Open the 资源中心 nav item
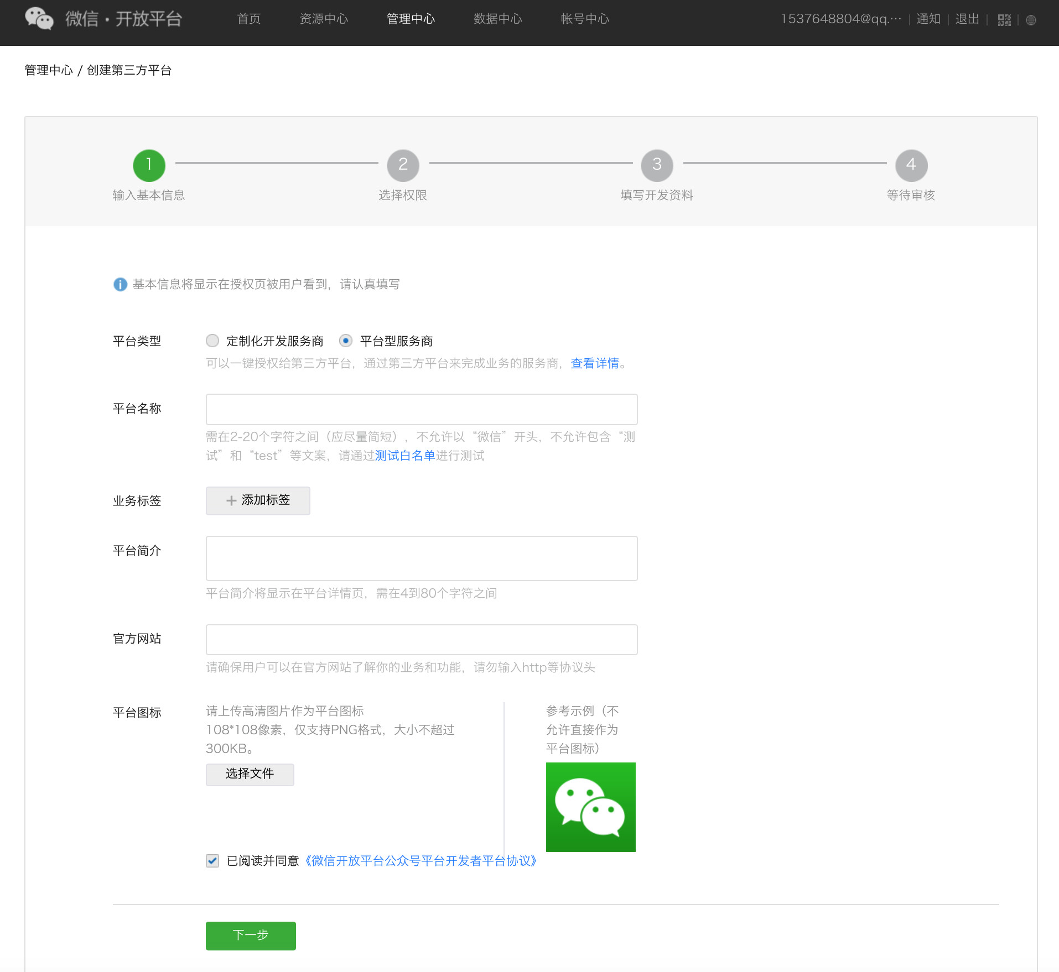 (324, 19)
